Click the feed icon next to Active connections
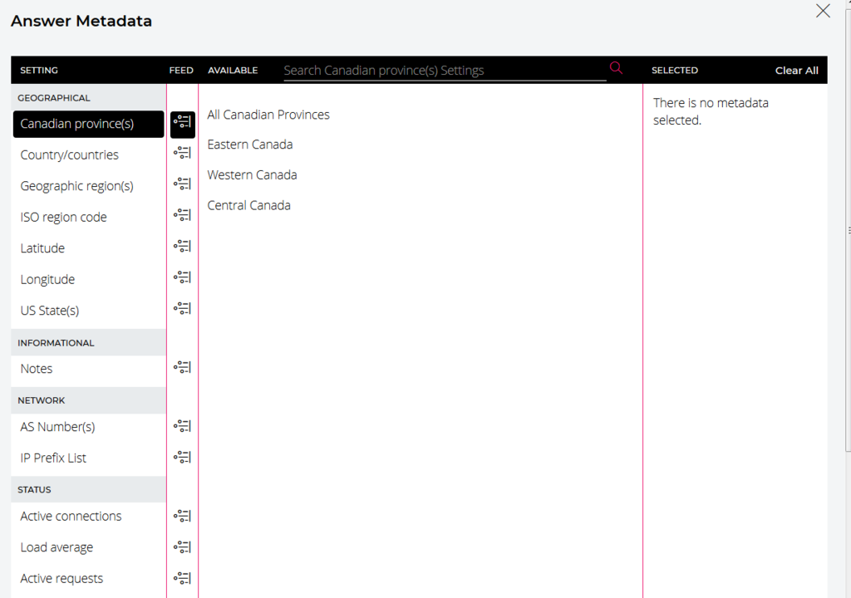Image resolution: width=851 pixels, height=598 pixels. 182,516
